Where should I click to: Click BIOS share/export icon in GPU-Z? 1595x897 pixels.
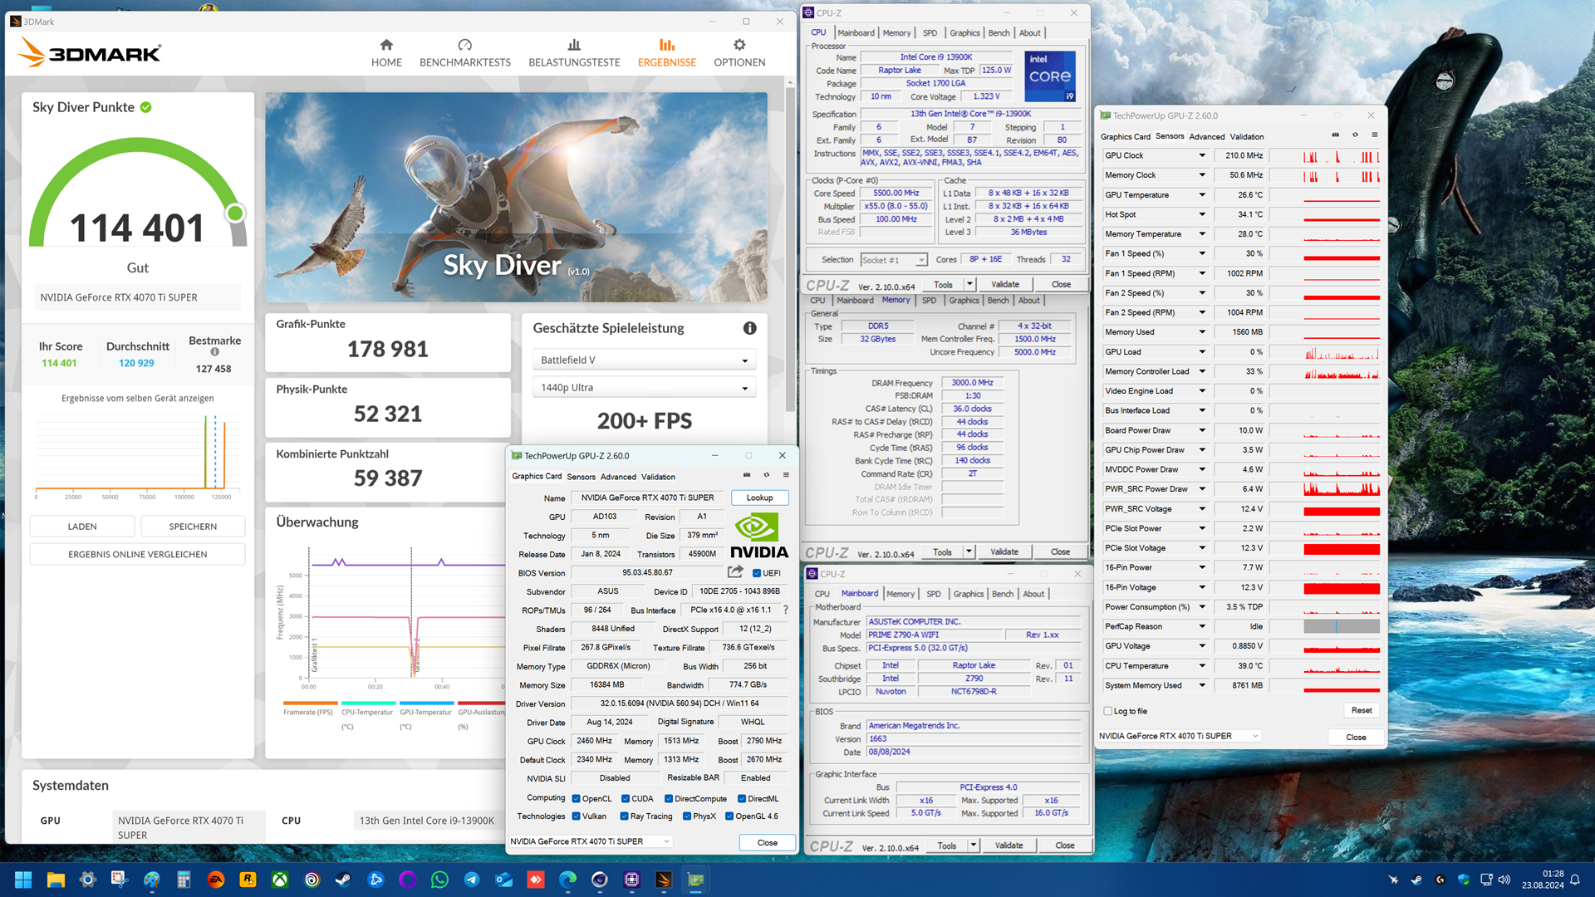click(735, 572)
